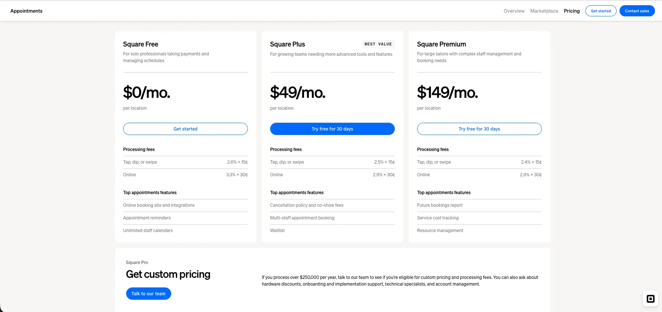This screenshot has width=662, height=312.
Task: Click the Future bookings report feature
Action: coord(440,205)
